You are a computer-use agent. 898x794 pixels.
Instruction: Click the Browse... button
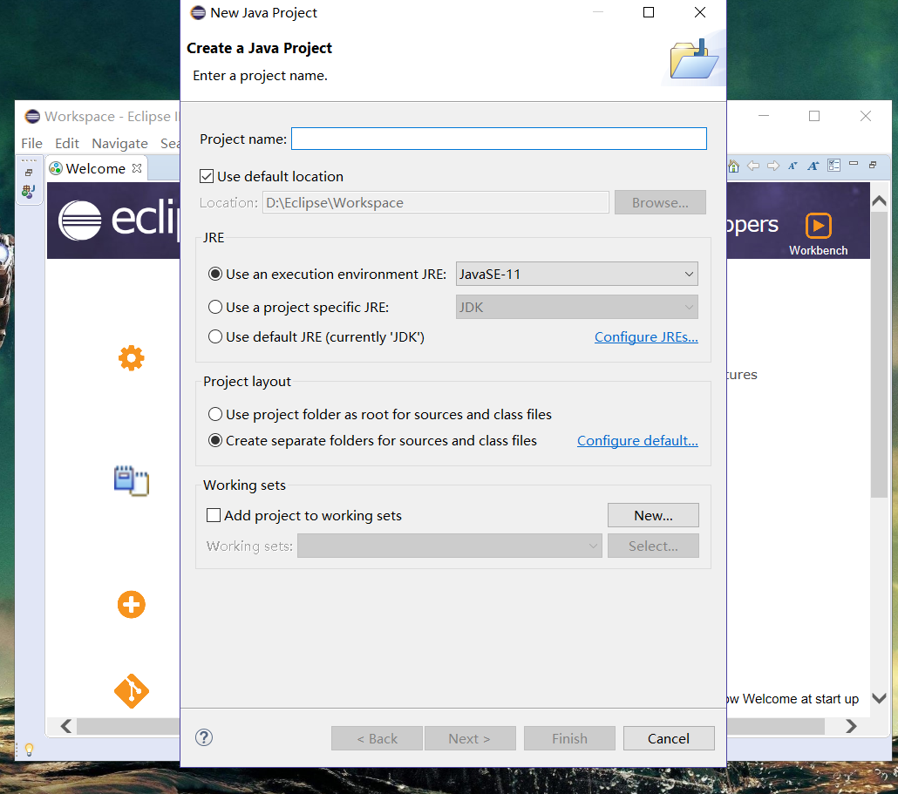tap(660, 203)
